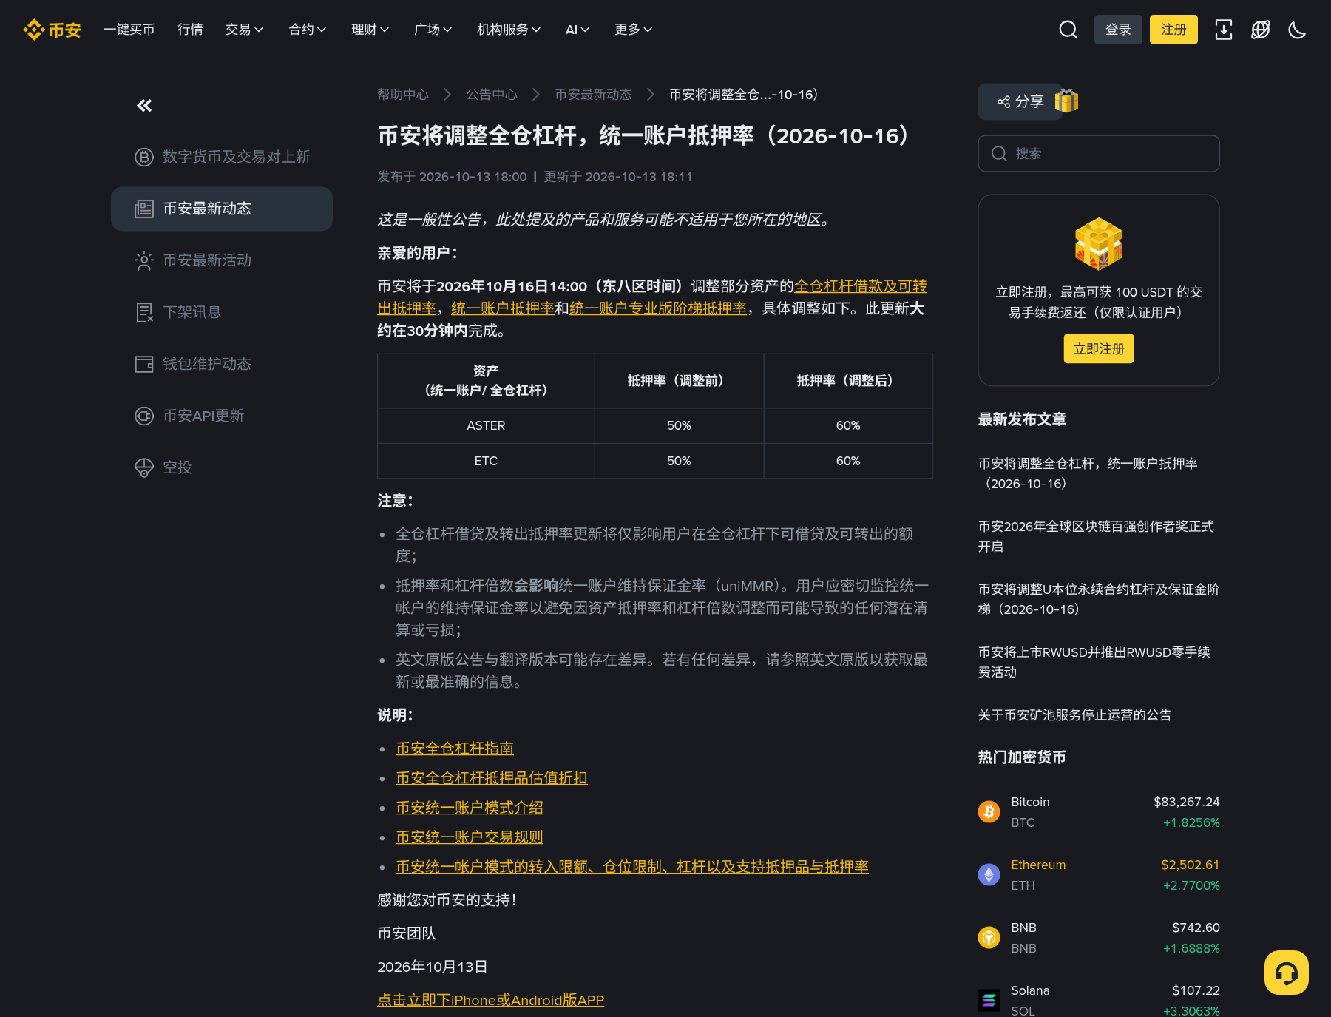The image size is (1331, 1017).
Task: Click the yellow 注册 button
Action: pyautogui.click(x=1173, y=30)
